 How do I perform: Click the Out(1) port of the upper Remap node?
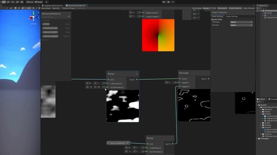(x=137, y=80)
